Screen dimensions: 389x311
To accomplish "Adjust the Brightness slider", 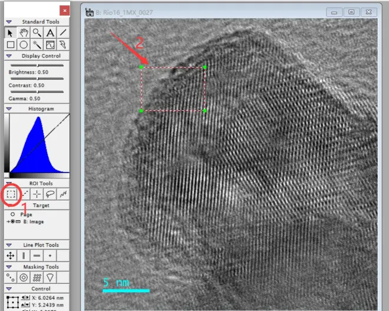I will coord(37,65).
